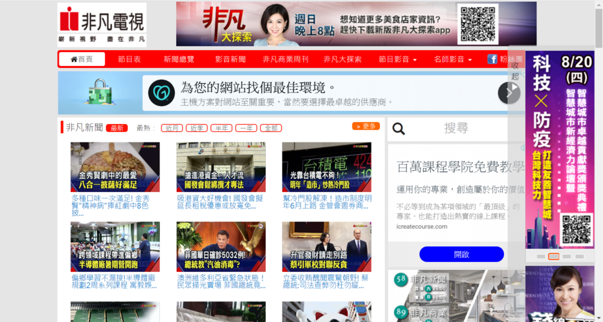Select the 最新 news filter
The image size is (603, 322).
(x=117, y=128)
